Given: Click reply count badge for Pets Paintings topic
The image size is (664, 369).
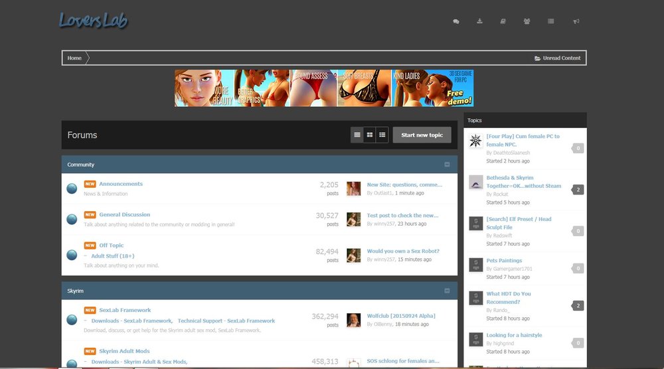Looking at the screenshot, I should pyautogui.click(x=578, y=268).
